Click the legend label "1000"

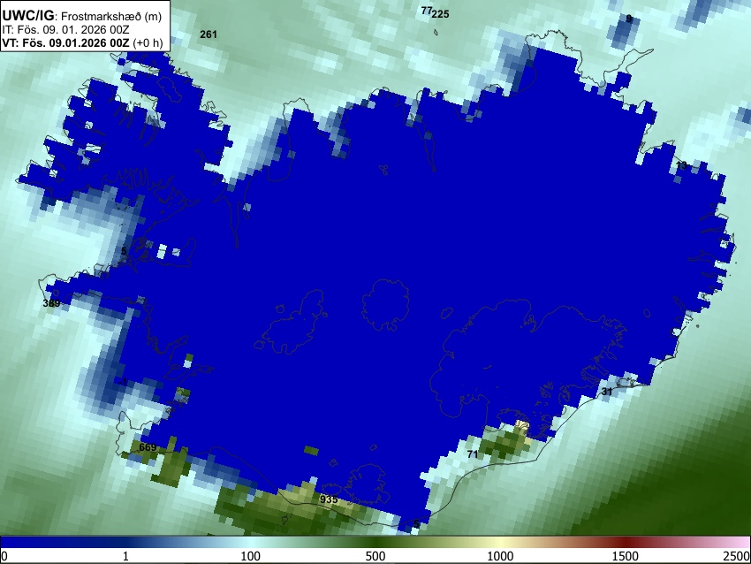500,556
